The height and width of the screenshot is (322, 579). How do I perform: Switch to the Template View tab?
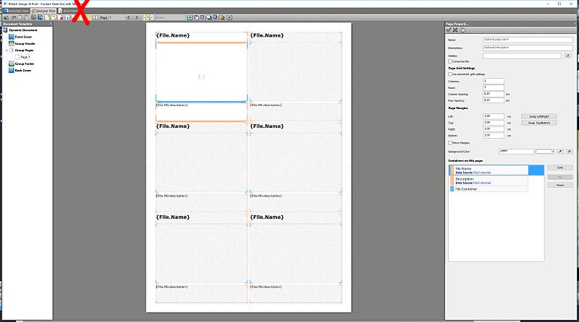pos(15,11)
